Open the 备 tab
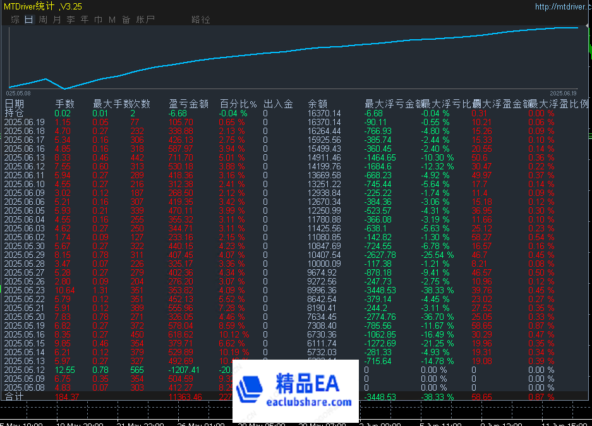The image size is (592, 426). tap(126, 20)
